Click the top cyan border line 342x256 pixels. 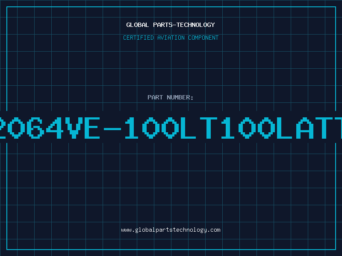[171, 7]
